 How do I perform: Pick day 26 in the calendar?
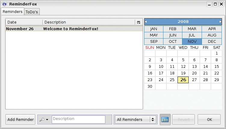pos(183,80)
